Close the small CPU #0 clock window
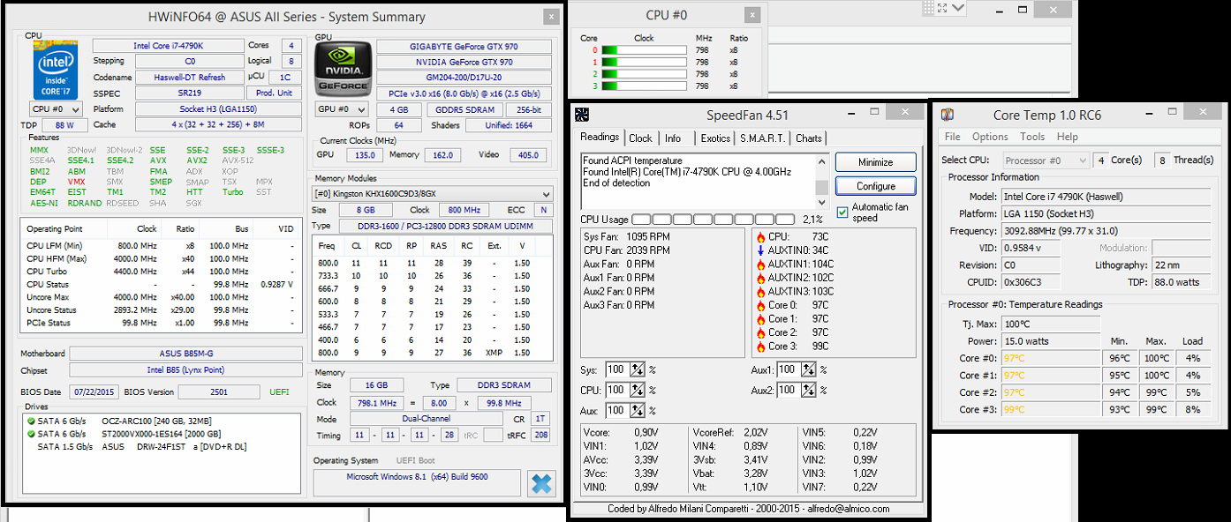Image resolution: width=1231 pixels, height=522 pixels. pos(751,15)
